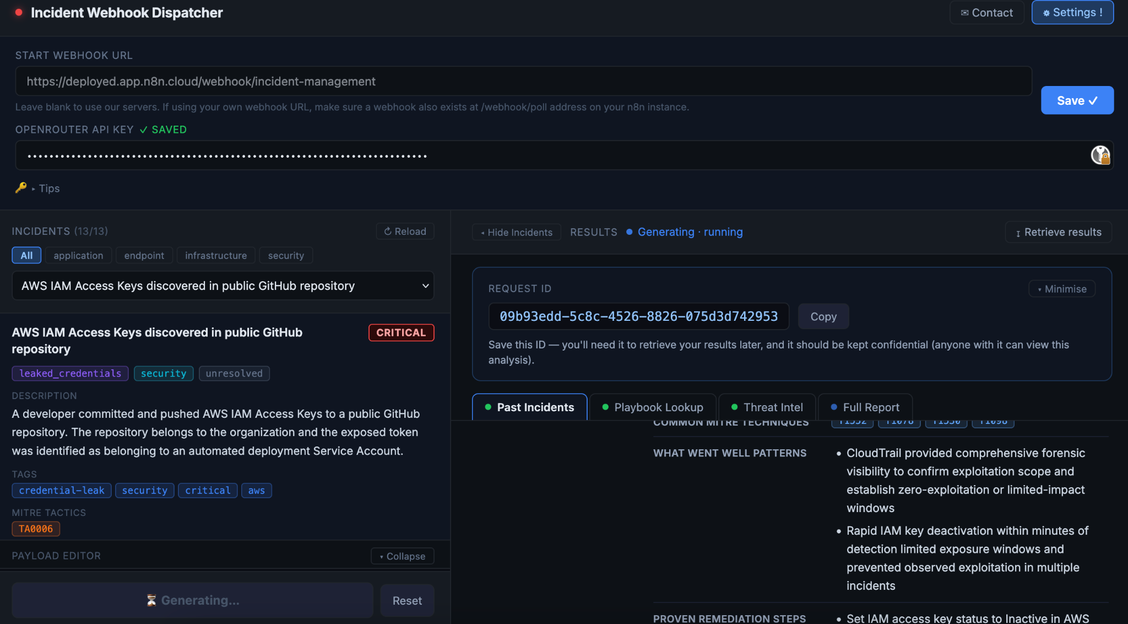Viewport: 1128px width, 624px height.
Task: Switch to Past Incidents tab
Action: click(x=530, y=407)
